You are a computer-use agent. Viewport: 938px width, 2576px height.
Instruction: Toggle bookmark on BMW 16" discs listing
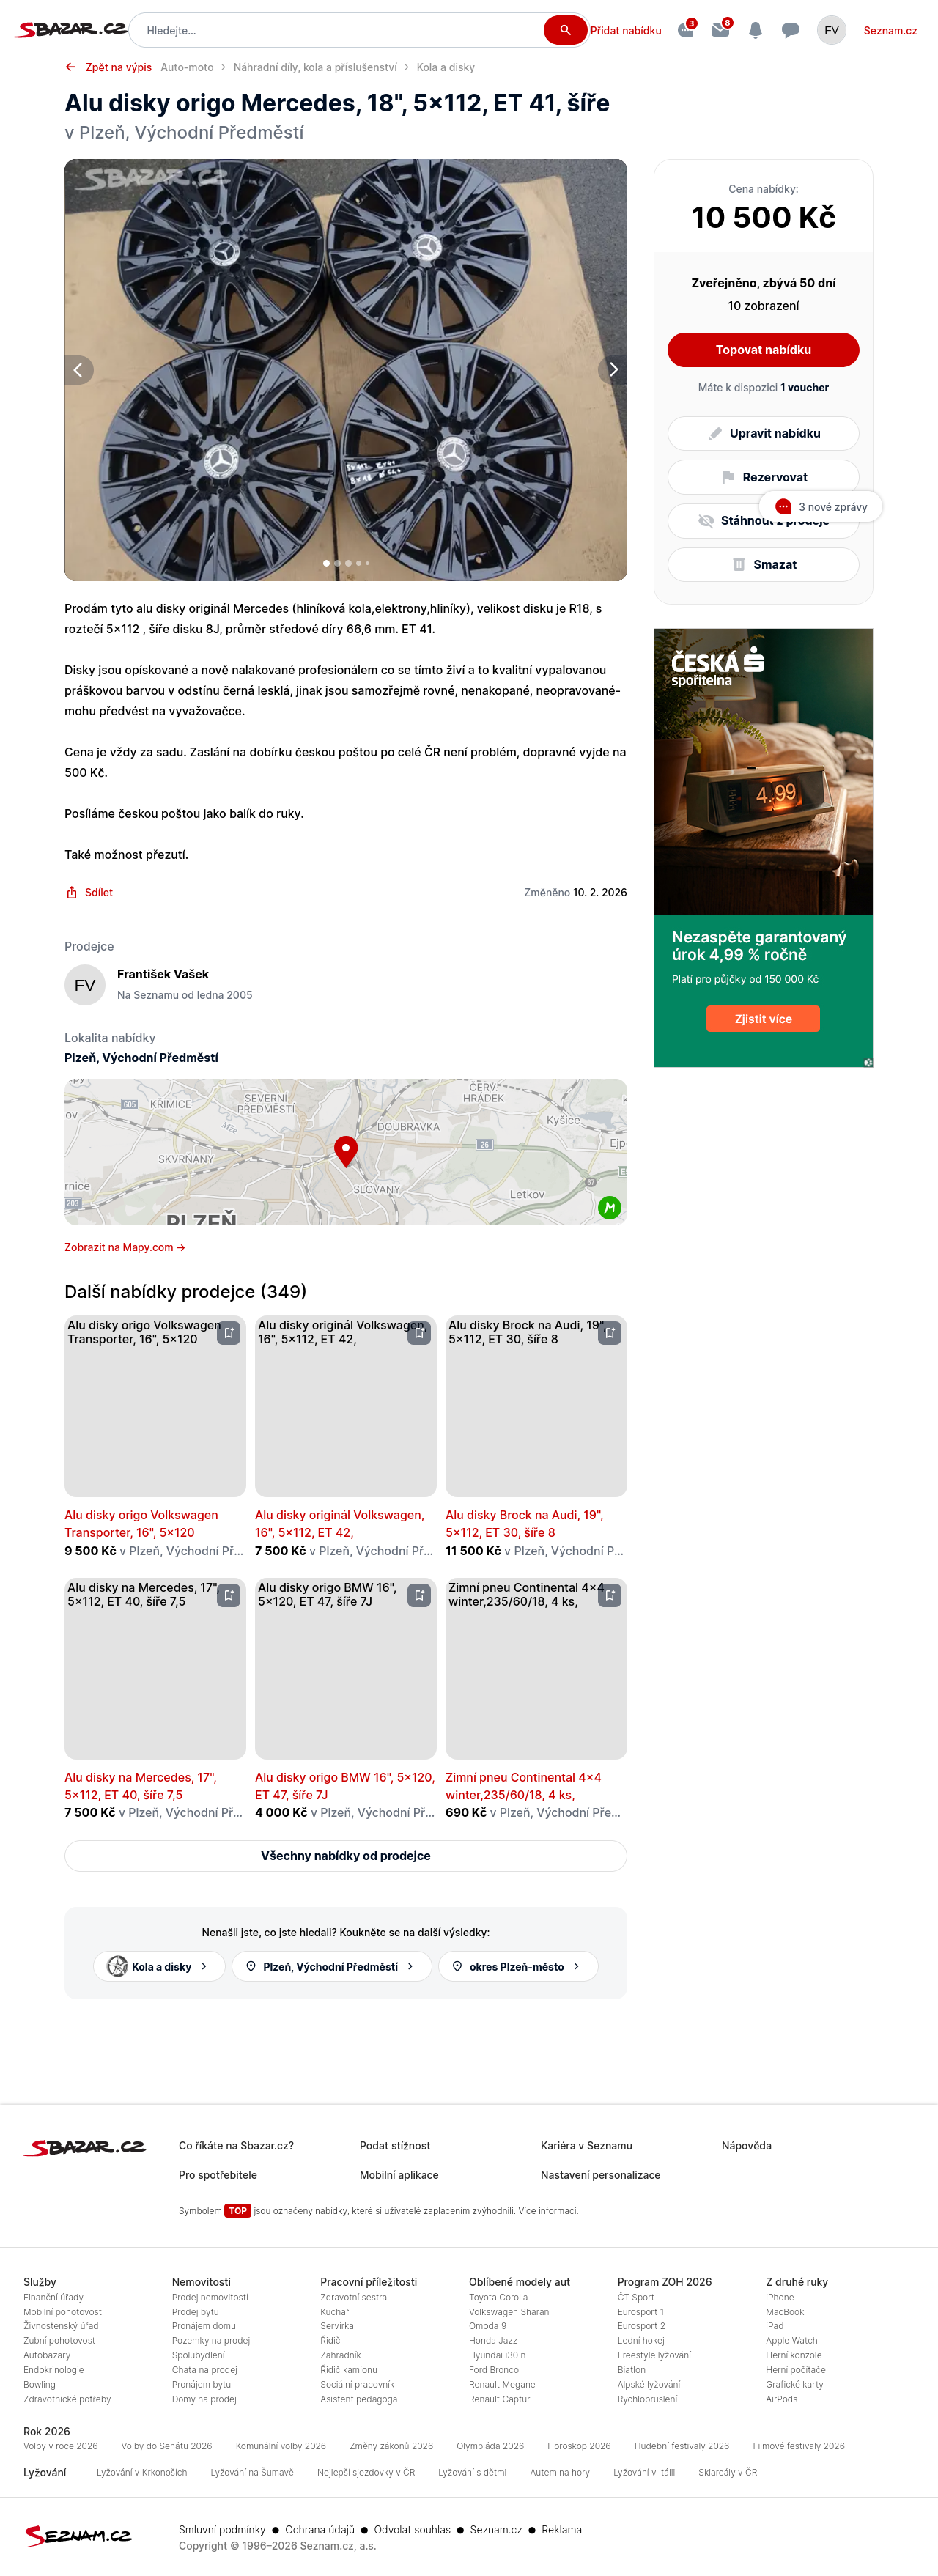click(x=419, y=1595)
